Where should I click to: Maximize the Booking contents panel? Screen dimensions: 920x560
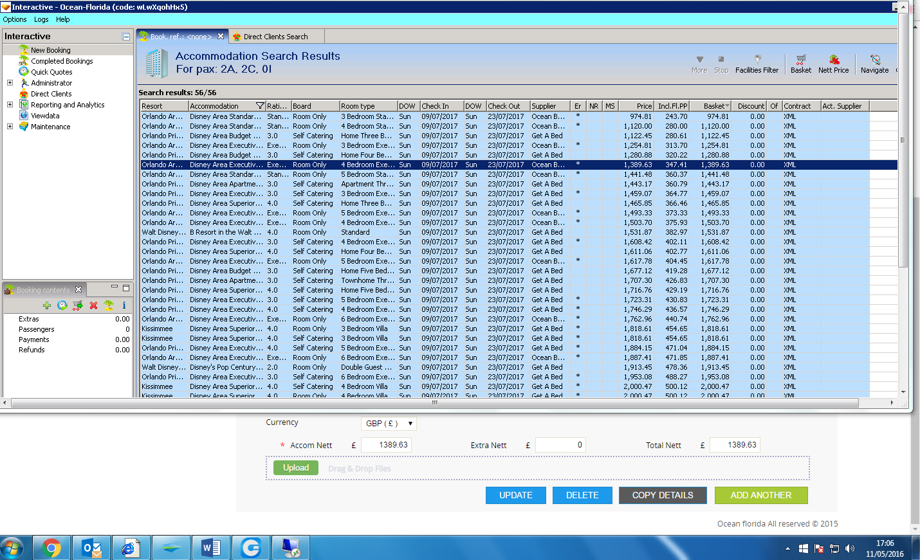126,287
